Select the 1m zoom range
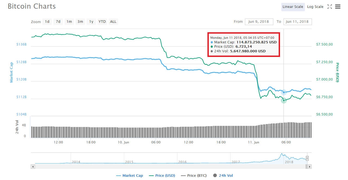The height and width of the screenshot is (180, 348). 69,22
